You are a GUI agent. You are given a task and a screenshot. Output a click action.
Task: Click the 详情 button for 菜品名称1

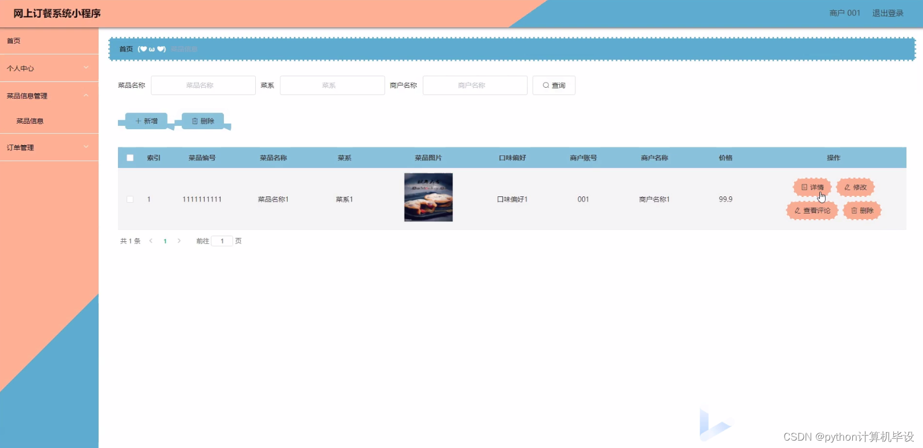point(812,187)
